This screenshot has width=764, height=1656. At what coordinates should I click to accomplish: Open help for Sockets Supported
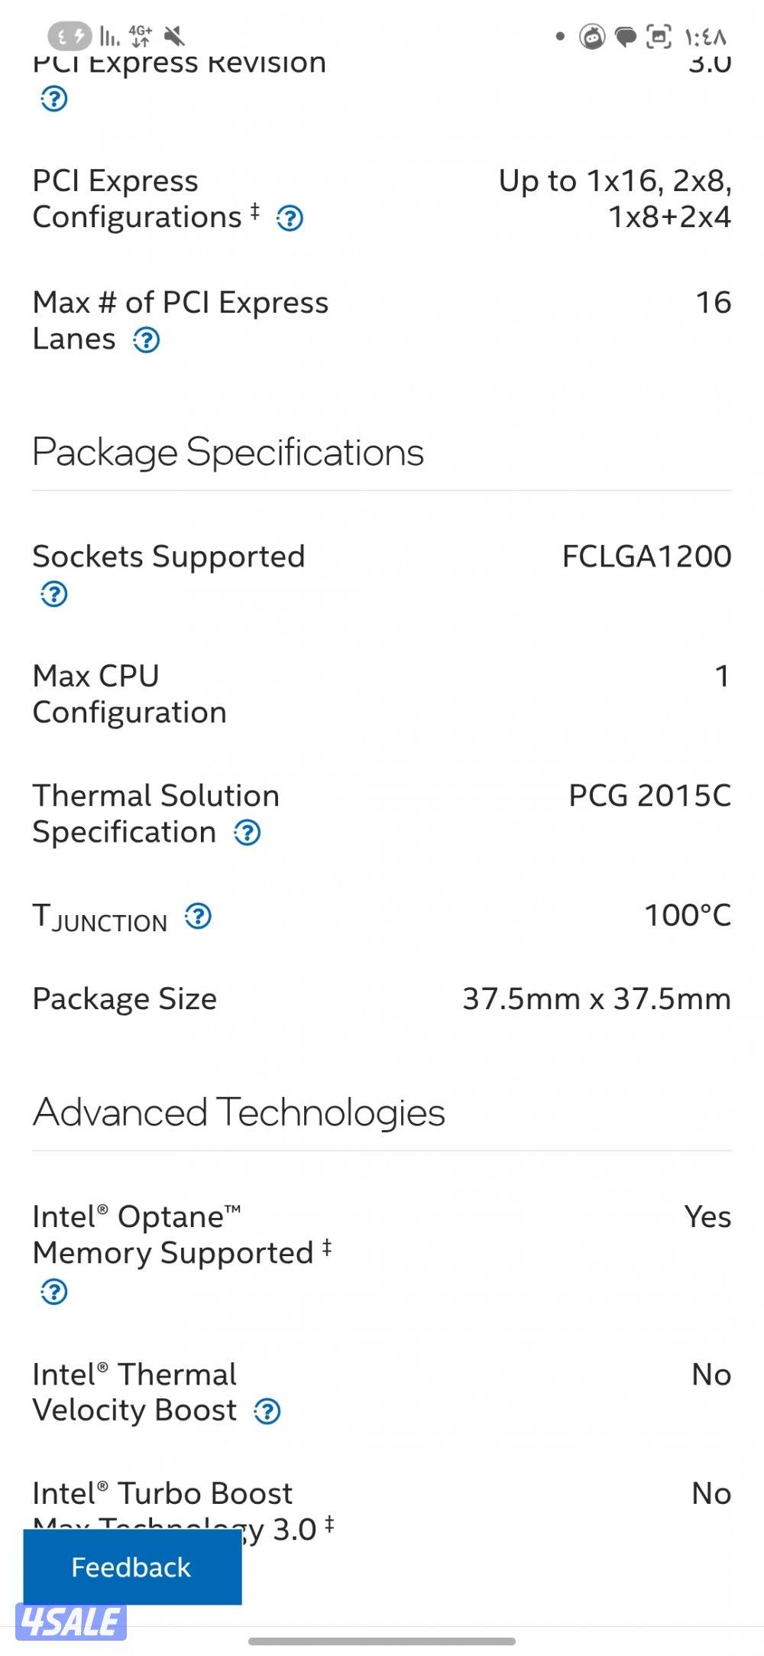click(x=53, y=593)
